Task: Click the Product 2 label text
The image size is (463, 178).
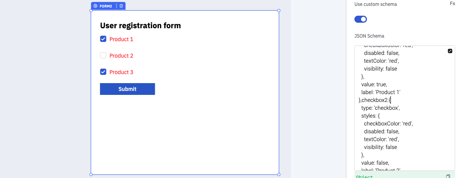Action: point(122,56)
